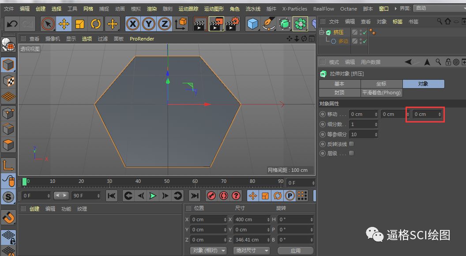466x256 pixels.
Task: Switch to the 坐标 attribute tab
Action: pyautogui.click(x=381, y=84)
